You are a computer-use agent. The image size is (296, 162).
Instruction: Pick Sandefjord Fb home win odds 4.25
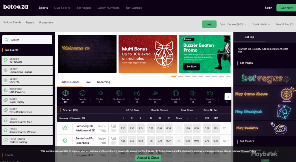click(x=123, y=141)
